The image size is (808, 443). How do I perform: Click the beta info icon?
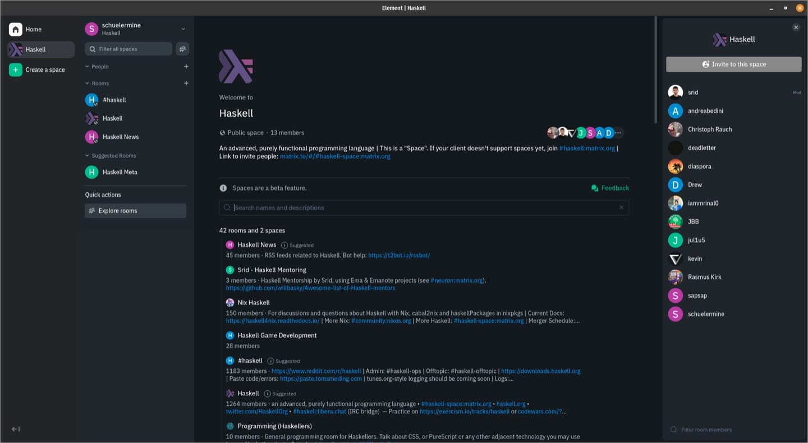tap(223, 188)
